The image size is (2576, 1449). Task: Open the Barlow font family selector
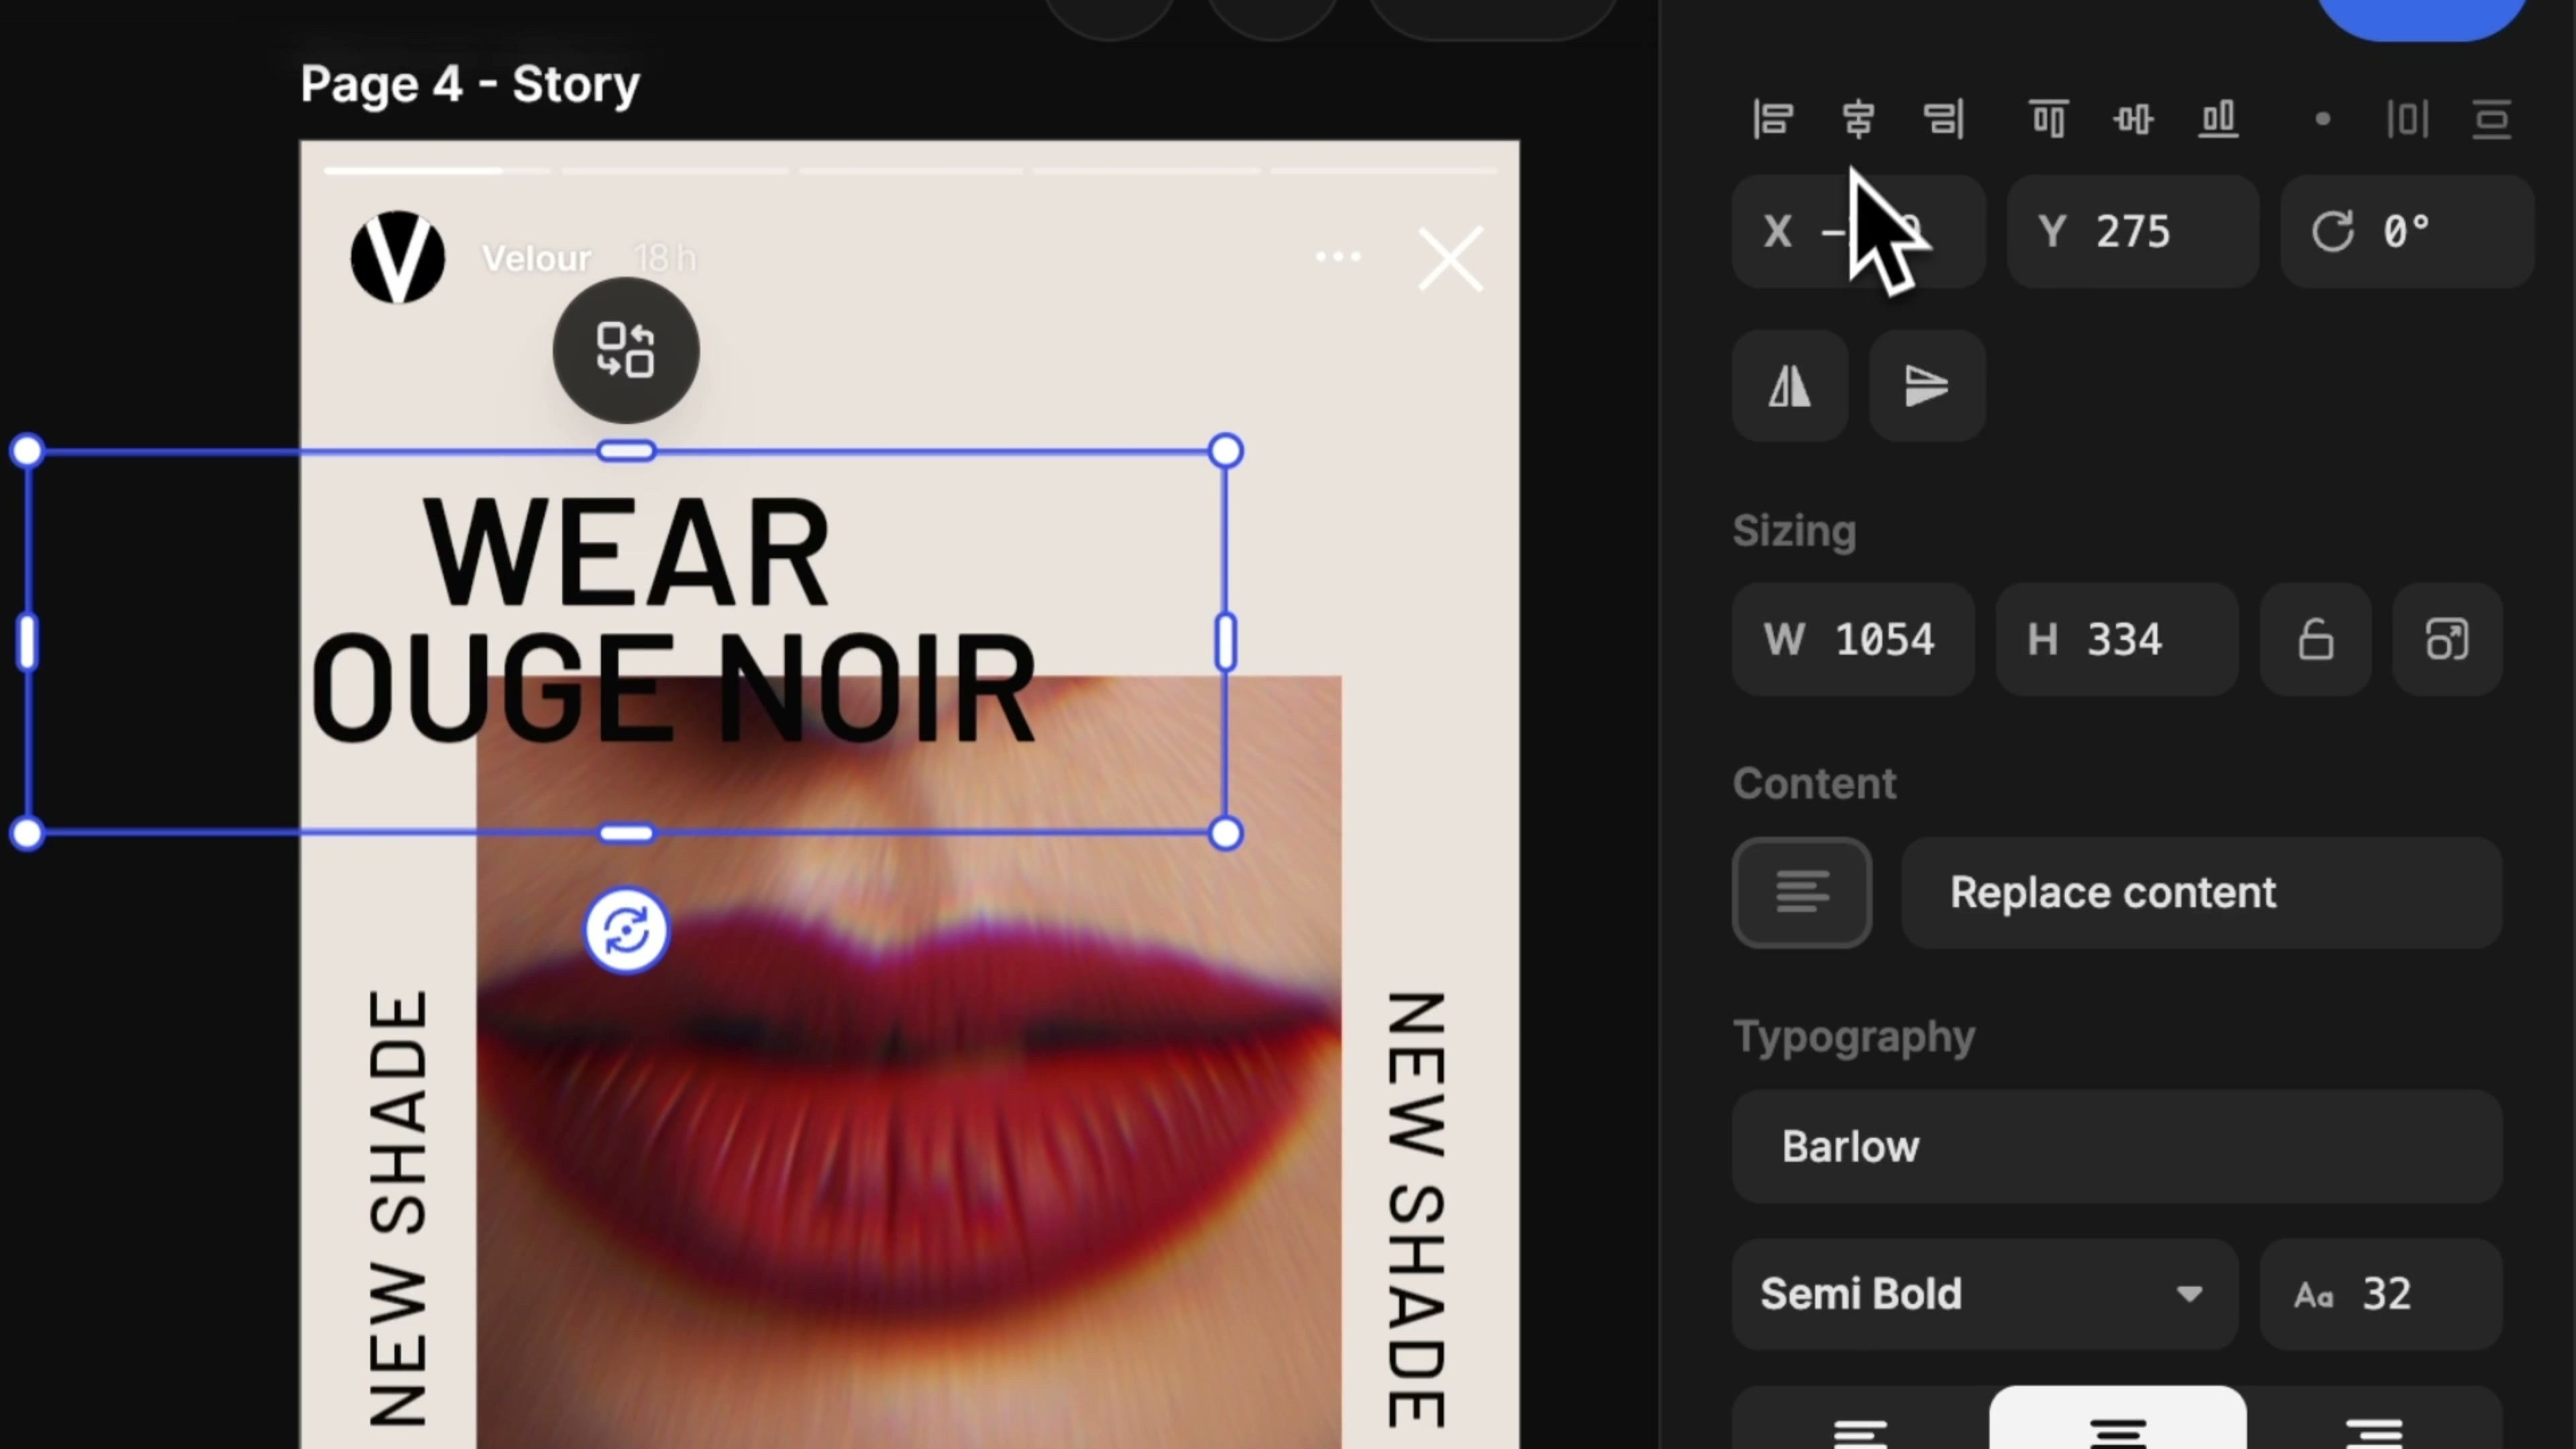[2117, 1147]
